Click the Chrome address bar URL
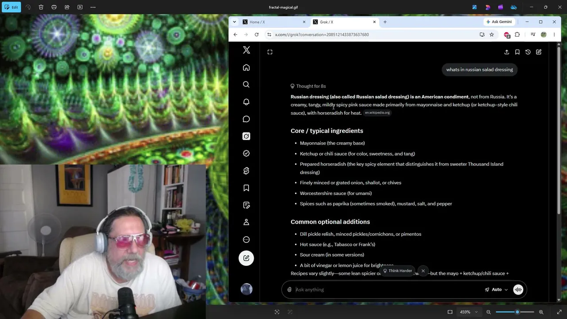Image resolution: width=567 pixels, height=319 pixels. [322, 35]
